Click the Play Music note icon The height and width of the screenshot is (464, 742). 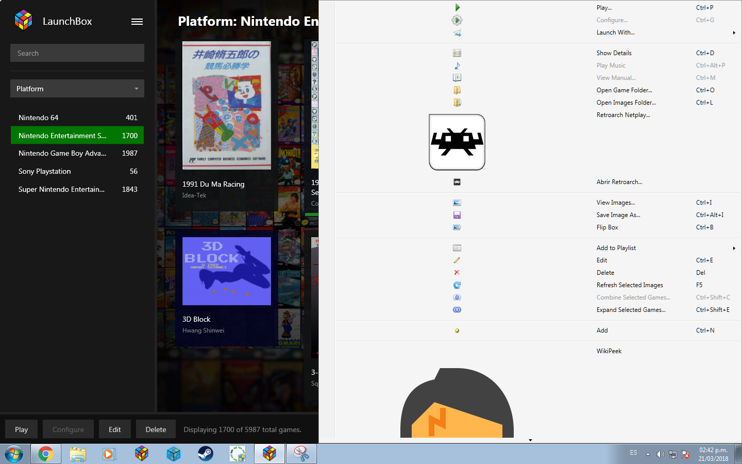[x=457, y=65]
